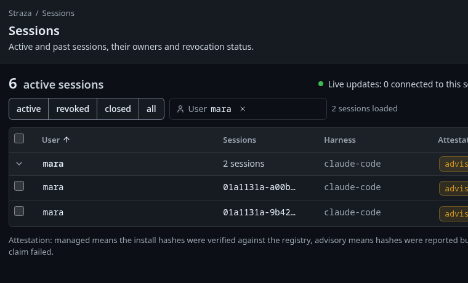Screen dimensions: 468x283
Task: Click the Sessions column header
Action: pyautogui.click(x=240, y=140)
